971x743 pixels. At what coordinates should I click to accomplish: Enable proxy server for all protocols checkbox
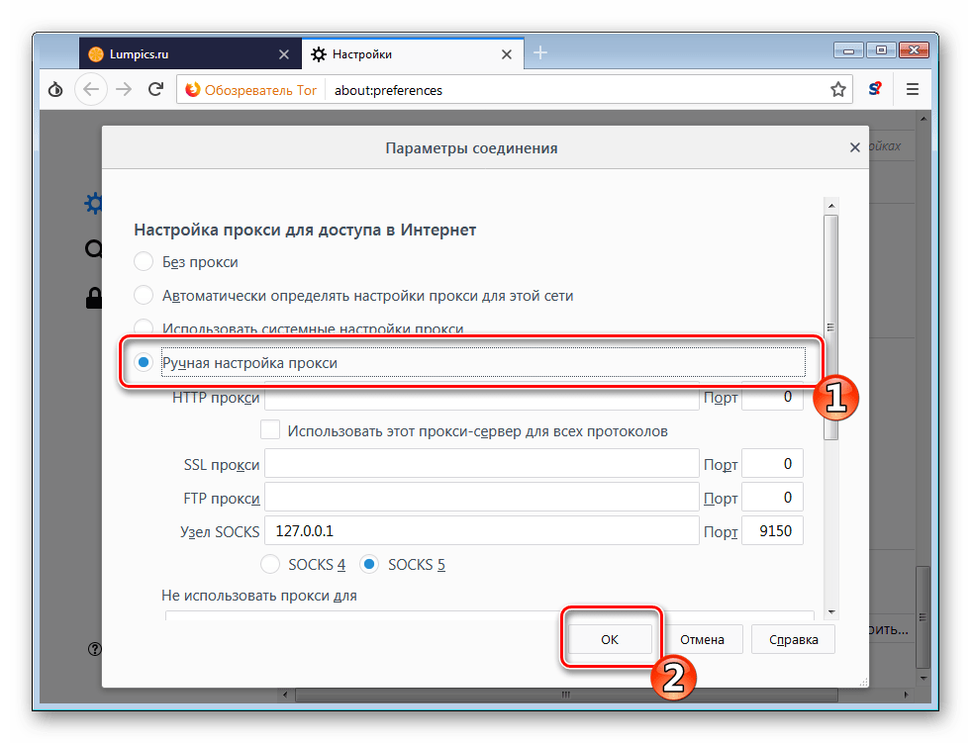(269, 430)
